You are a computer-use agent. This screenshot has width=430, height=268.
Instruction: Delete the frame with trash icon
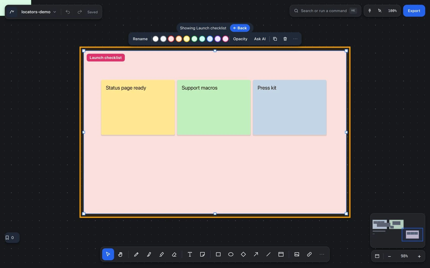click(285, 39)
